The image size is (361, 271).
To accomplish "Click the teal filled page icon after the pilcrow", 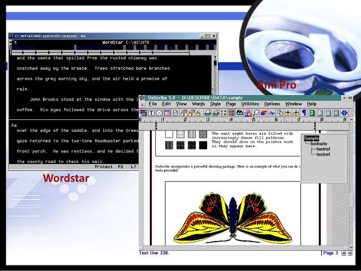I will (312, 113).
